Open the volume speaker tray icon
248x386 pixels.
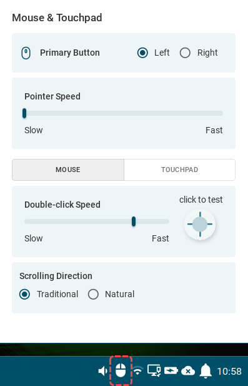coord(103,371)
